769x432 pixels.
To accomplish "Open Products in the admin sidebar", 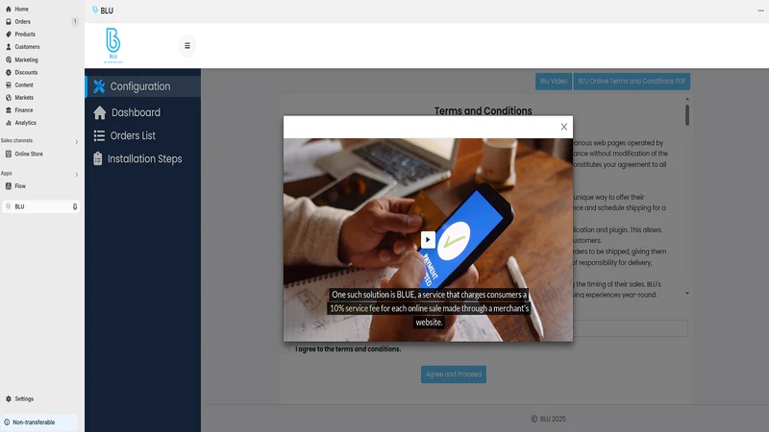I will pyautogui.click(x=25, y=35).
